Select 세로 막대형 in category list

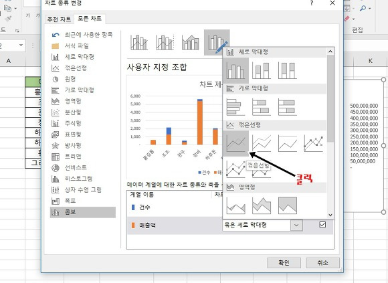click(83, 57)
